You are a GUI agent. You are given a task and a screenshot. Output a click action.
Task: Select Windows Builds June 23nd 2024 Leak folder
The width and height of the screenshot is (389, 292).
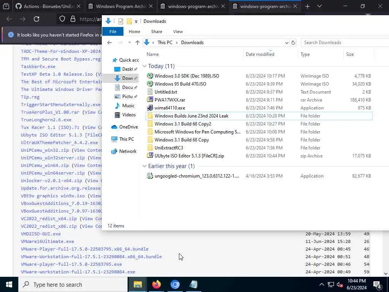pyautogui.click(x=259, y=116)
